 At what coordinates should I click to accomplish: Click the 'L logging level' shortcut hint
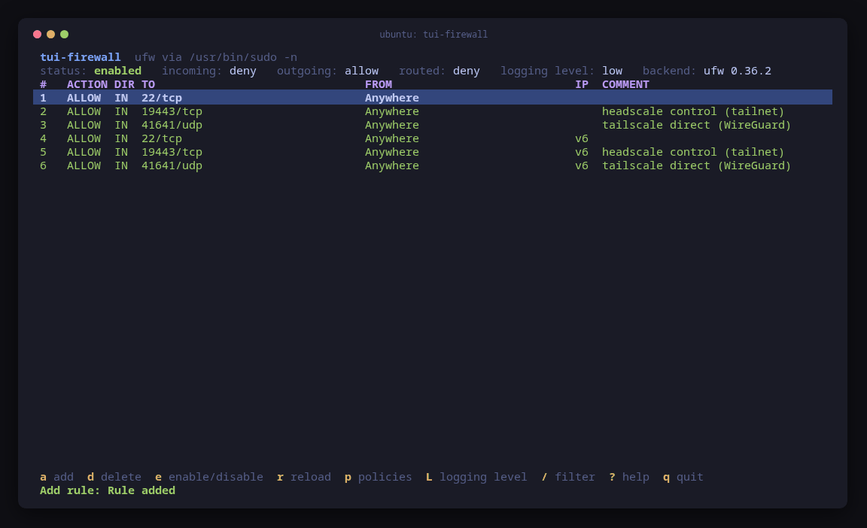point(476,477)
